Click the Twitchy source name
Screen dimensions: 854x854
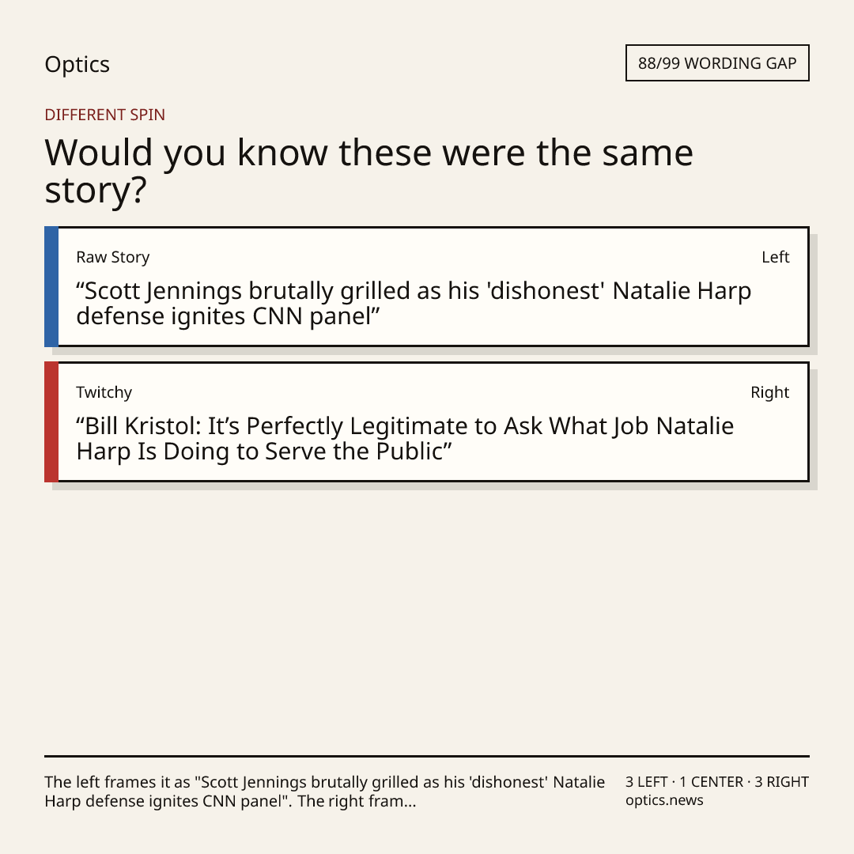104,392
